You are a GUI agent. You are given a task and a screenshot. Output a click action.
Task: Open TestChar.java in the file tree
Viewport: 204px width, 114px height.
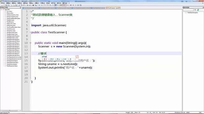pyautogui.click(x=11, y=29)
